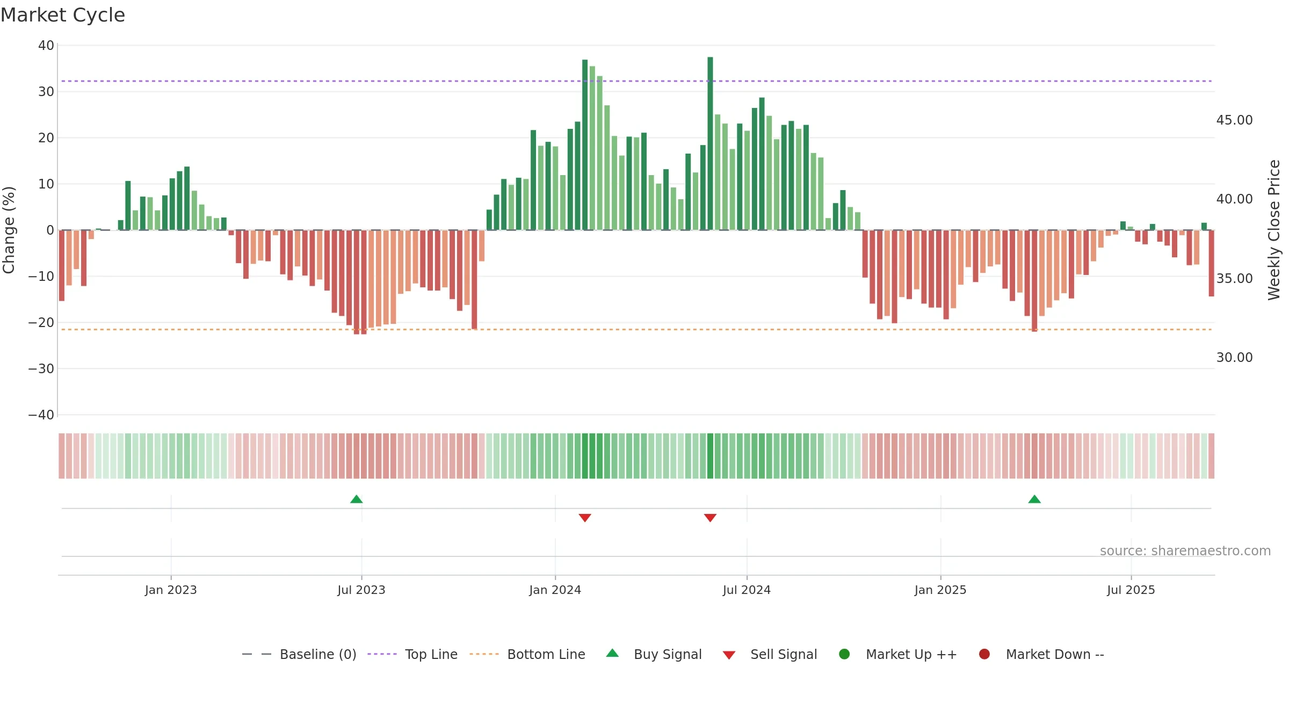Click the Weekly Close Price axis title

click(1274, 230)
